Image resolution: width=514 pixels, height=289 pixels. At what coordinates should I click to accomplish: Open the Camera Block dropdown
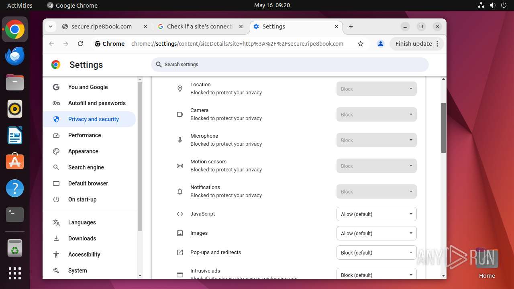click(376, 114)
